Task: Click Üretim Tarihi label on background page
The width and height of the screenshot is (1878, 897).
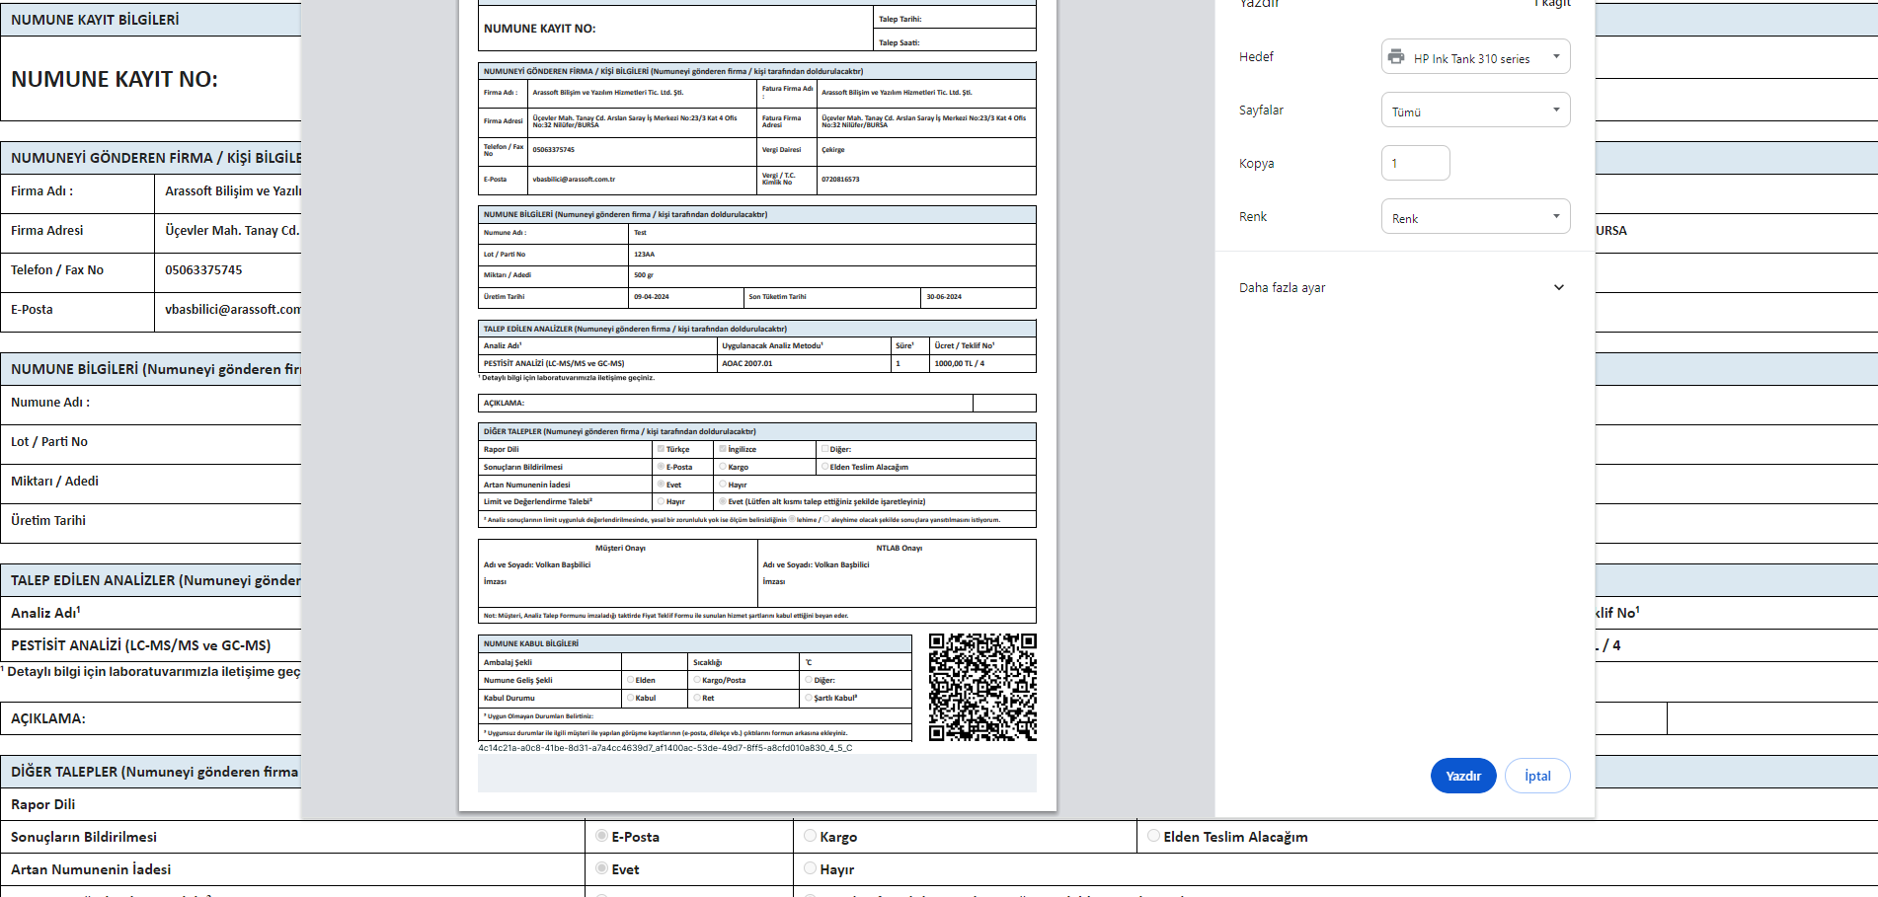Action: tap(48, 521)
